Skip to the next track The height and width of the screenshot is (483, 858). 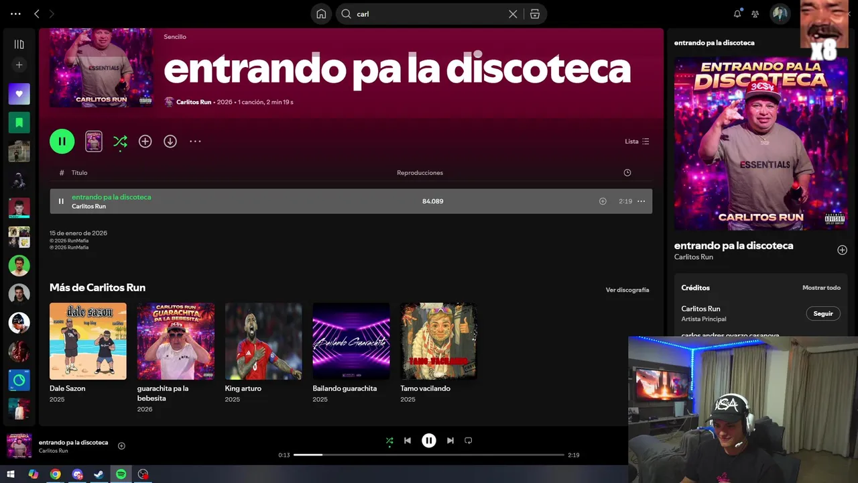(x=450, y=441)
